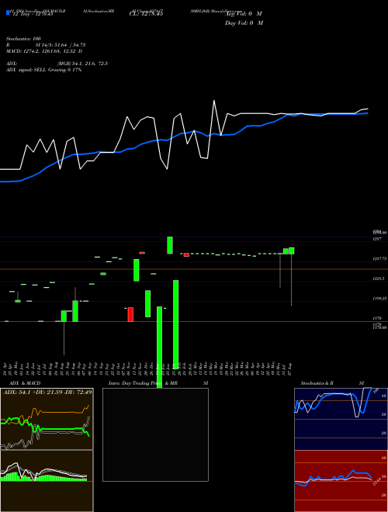
Task: Click the MACD: 1274.2, 1261.68, 12.52 line
Action: 44,51
